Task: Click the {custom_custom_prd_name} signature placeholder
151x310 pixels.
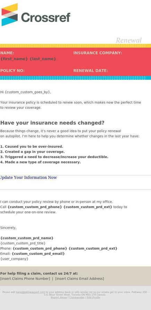Action: click(27, 238)
